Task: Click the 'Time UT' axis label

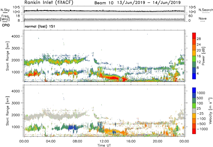Action: [x=104, y=145]
